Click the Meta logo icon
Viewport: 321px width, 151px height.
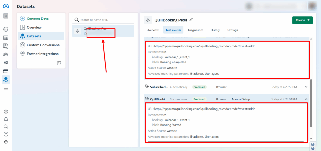[x=6, y=6]
